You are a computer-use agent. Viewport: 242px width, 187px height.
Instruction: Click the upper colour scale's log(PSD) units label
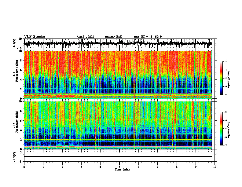pos(229,79)
